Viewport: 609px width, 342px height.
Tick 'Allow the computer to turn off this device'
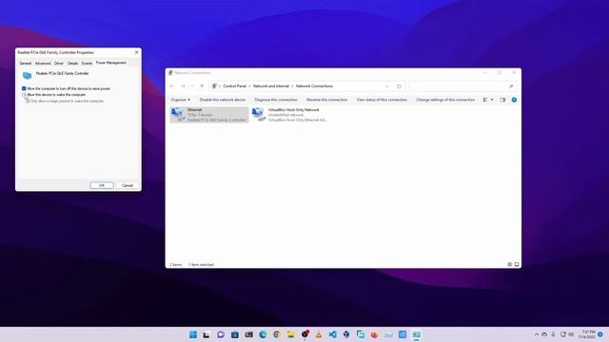point(24,88)
